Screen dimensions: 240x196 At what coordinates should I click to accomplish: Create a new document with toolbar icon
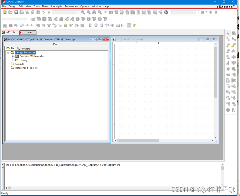(x=5, y=12)
